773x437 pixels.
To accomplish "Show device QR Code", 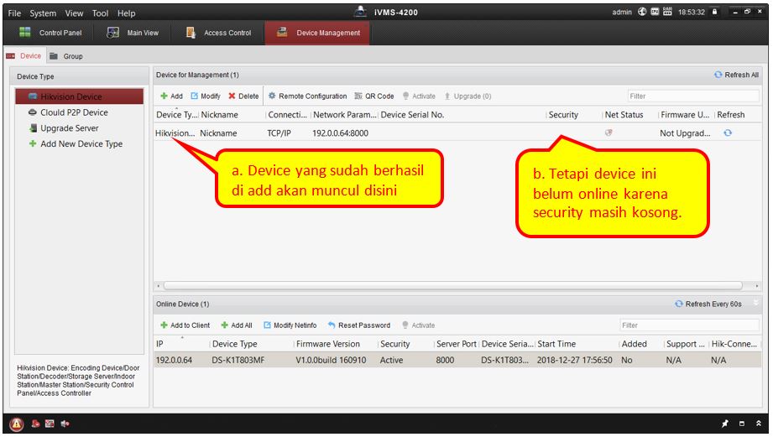I will (x=374, y=96).
